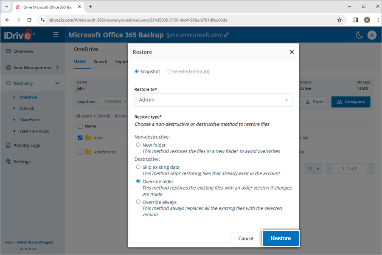Viewport: 382px width, 255px height.
Task: Select the New folder restore option
Action: coord(138,144)
